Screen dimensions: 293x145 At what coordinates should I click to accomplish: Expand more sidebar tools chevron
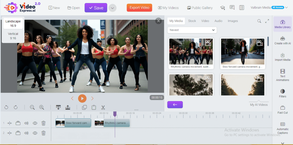[x=282, y=143]
